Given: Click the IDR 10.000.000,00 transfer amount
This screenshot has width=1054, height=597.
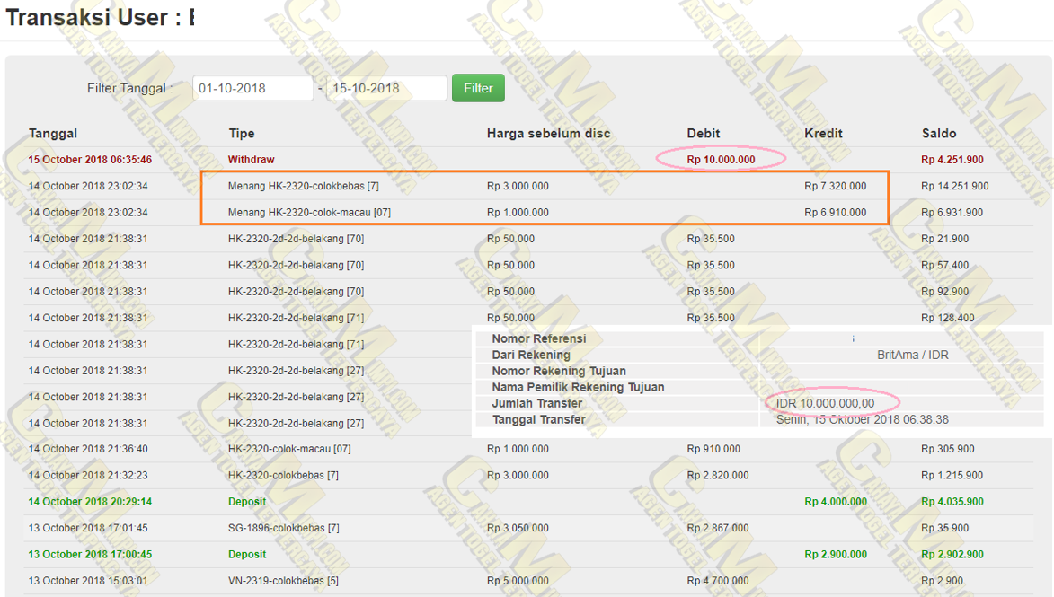Looking at the screenshot, I should tap(825, 403).
